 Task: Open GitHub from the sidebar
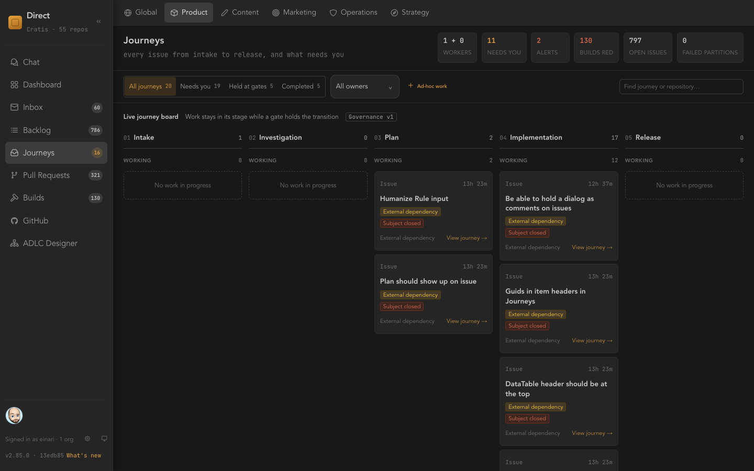56,221
